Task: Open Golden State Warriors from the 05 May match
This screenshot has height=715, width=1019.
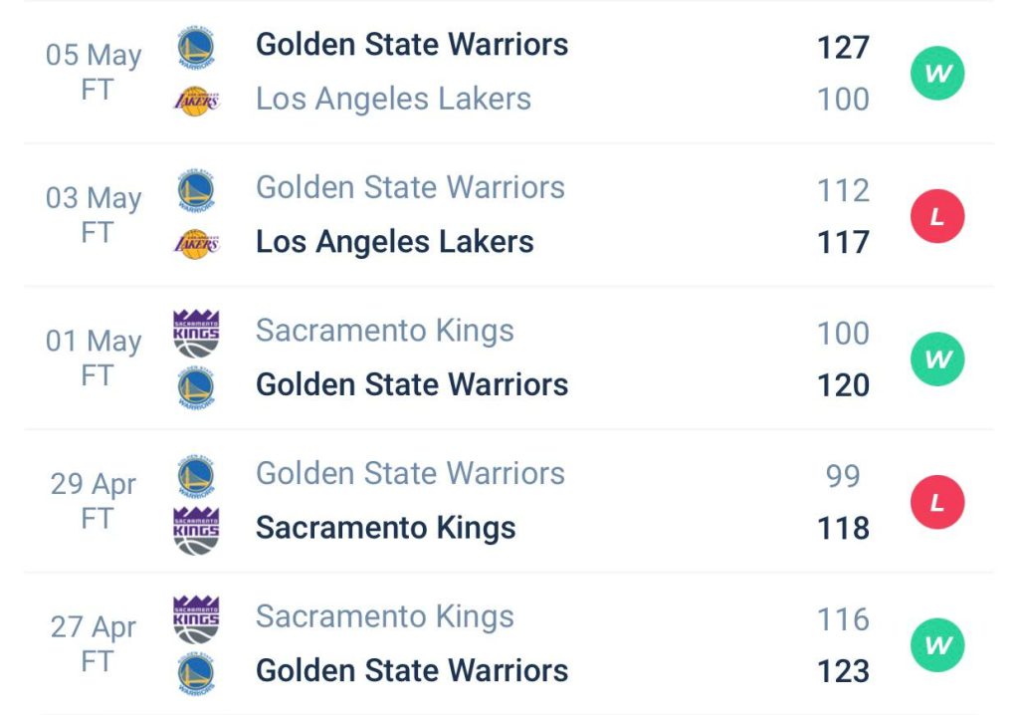Action: (x=412, y=45)
